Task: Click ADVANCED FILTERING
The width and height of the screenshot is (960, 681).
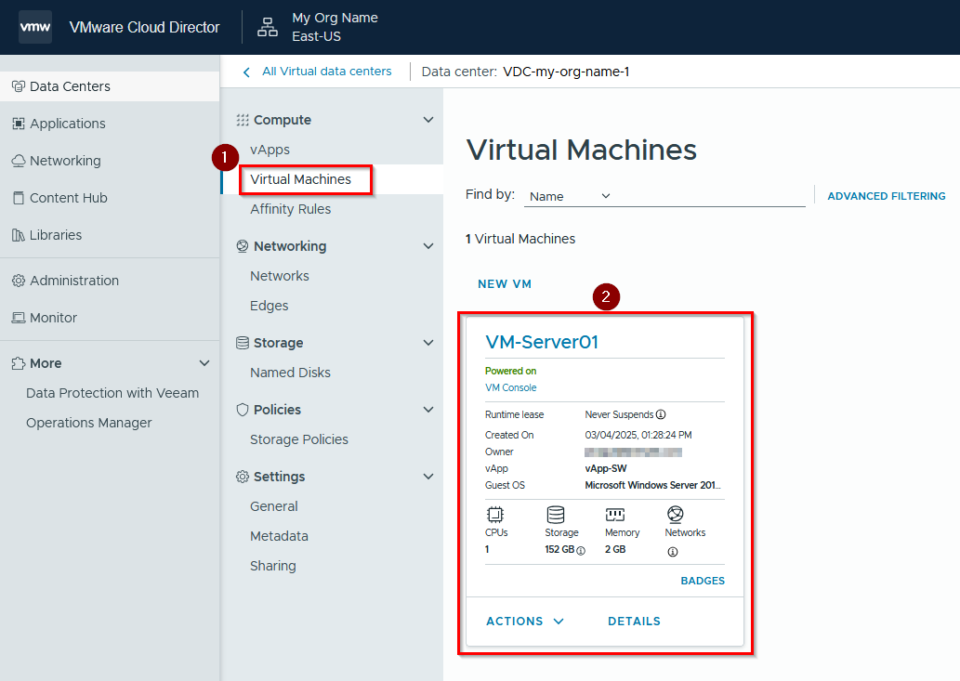Action: (886, 196)
